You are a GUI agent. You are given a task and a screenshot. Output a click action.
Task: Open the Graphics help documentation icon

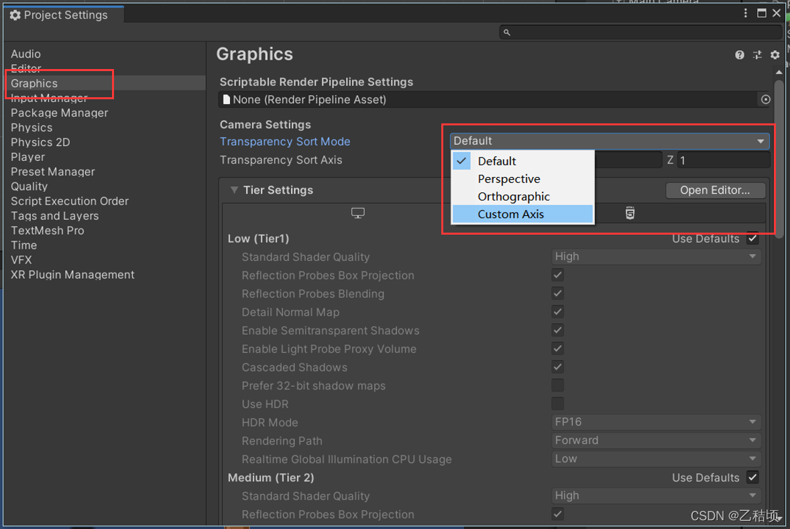pos(740,55)
